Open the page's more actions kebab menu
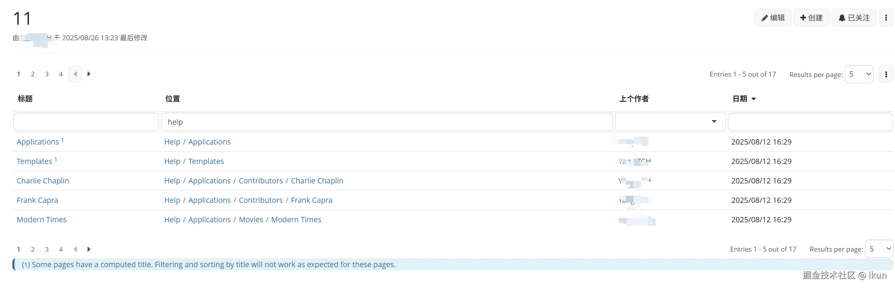Viewport: 895px width, 288px height. (886, 18)
